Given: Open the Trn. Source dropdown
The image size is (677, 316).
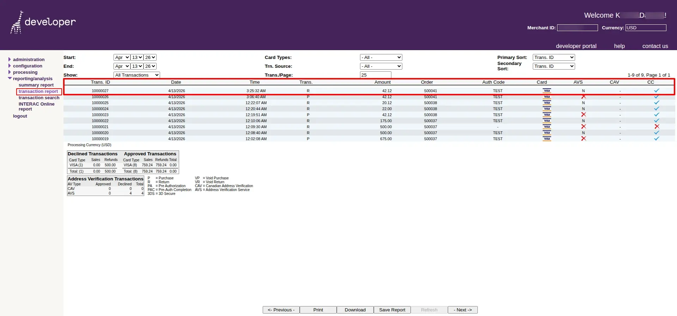Looking at the screenshot, I should 381,66.
